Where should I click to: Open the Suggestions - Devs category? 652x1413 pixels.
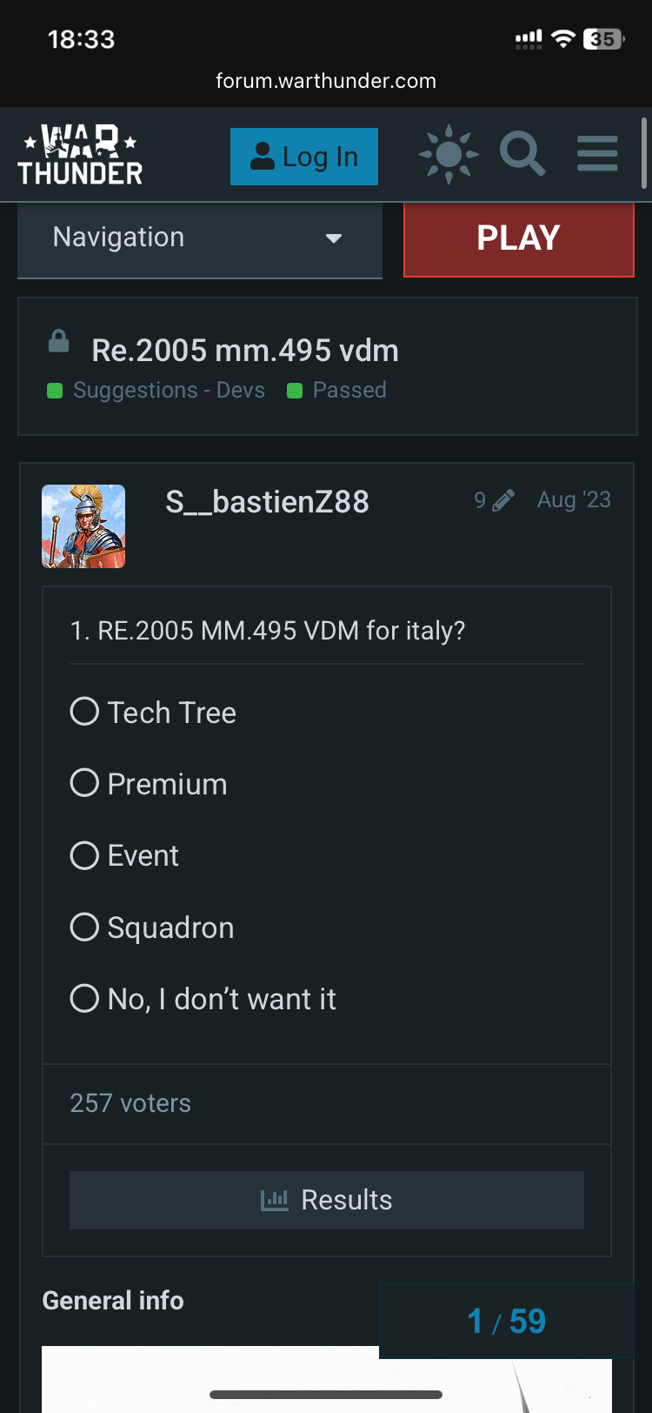point(168,391)
